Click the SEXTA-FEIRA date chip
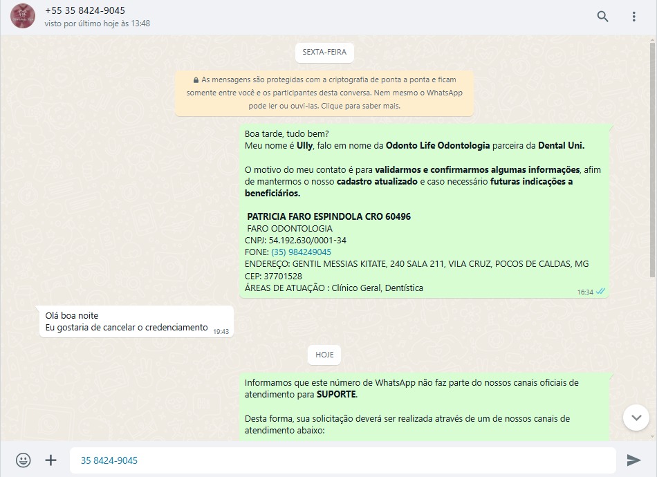 click(x=324, y=53)
